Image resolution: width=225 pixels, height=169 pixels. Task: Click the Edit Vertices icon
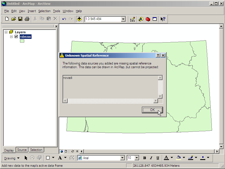pyautogui.click(x=72, y=158)
